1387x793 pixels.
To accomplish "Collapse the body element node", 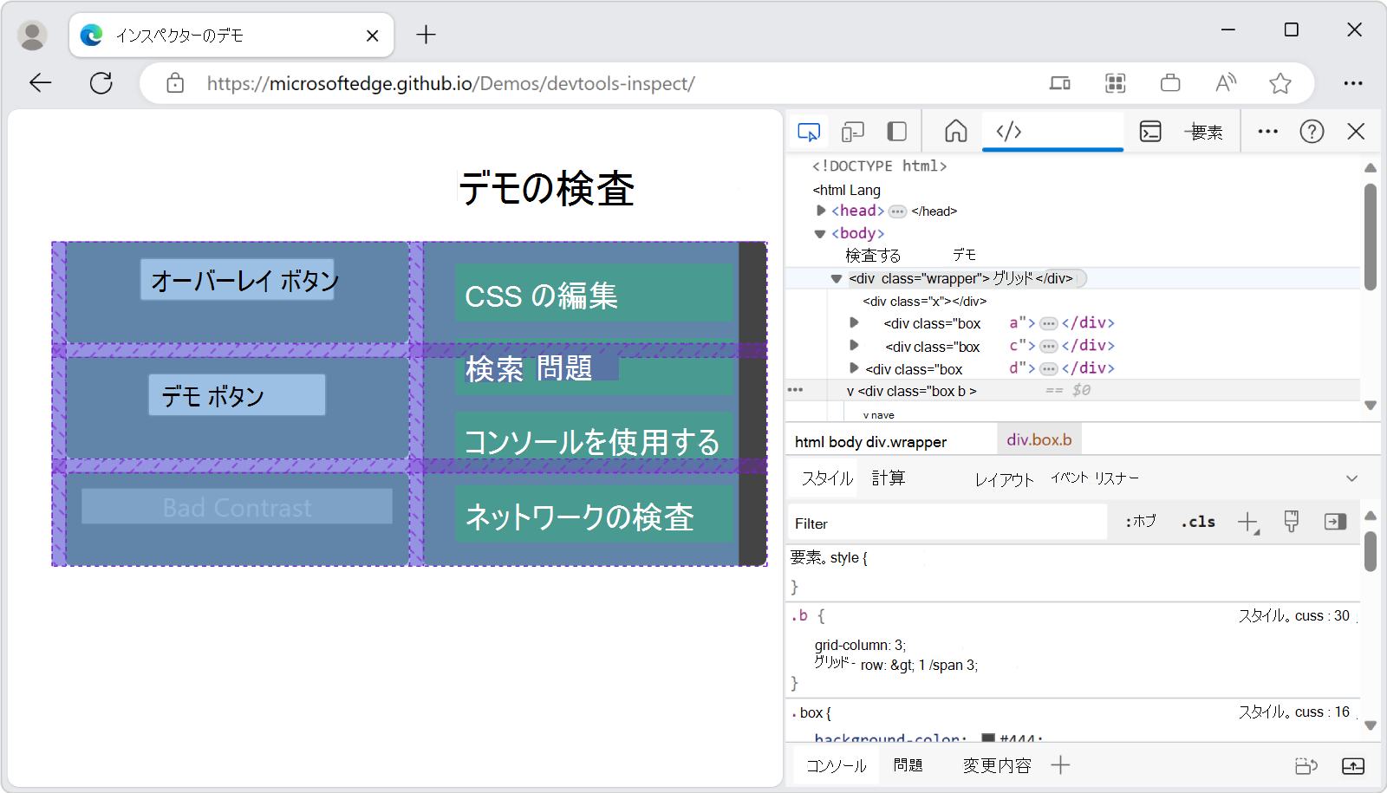I will click(819, 232).
